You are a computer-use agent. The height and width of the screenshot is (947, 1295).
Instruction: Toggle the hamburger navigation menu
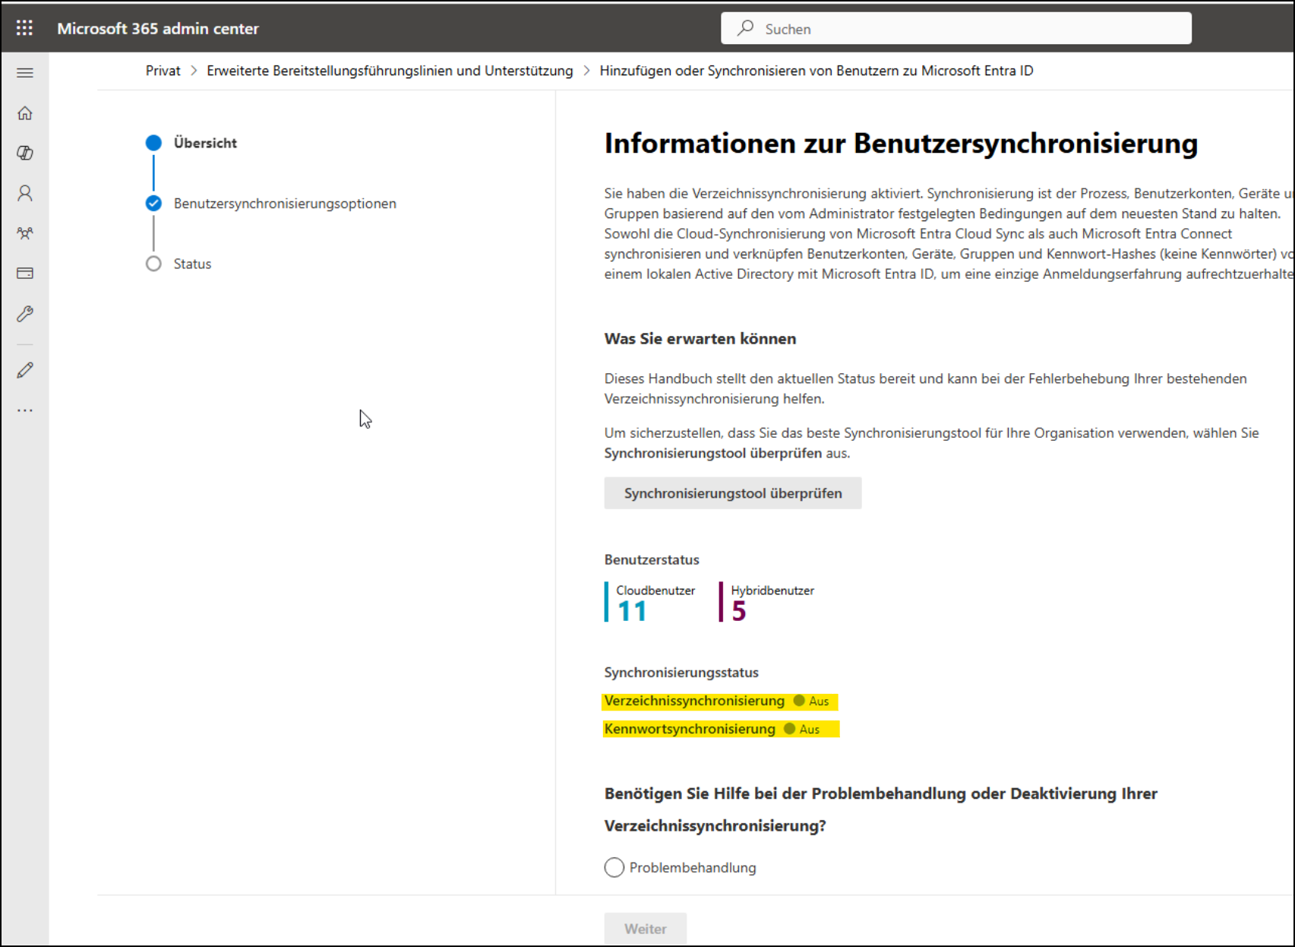point(25,73)
